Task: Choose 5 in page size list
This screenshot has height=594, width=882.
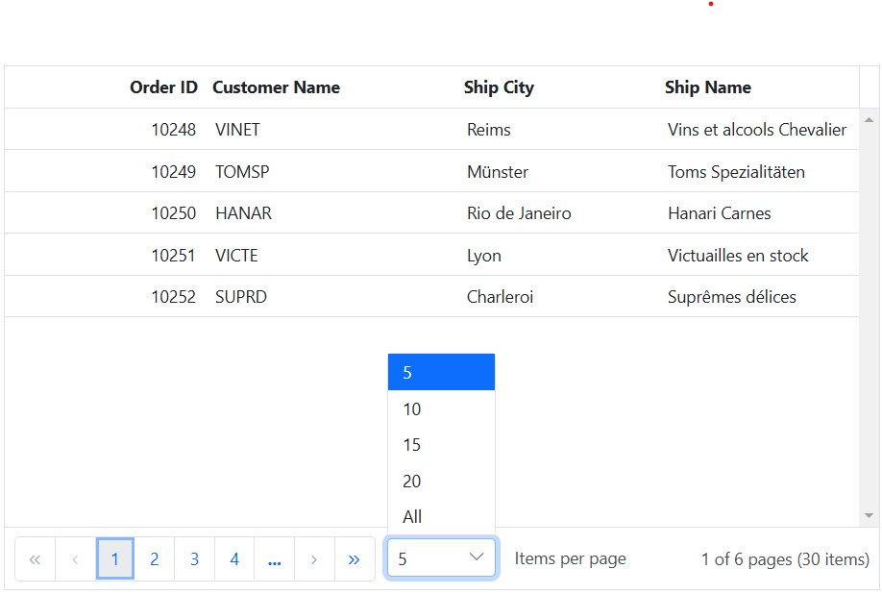Action: [441, 372]
